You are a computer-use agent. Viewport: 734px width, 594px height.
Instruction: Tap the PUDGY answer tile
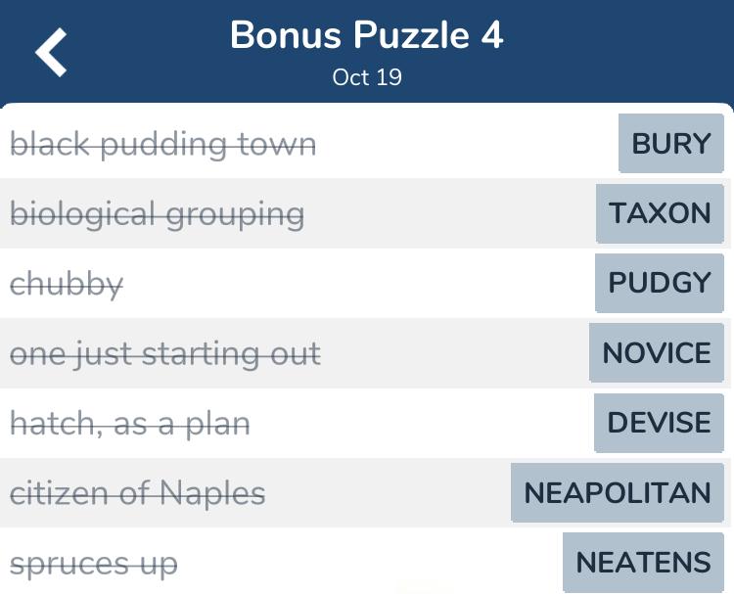(659, 283)
